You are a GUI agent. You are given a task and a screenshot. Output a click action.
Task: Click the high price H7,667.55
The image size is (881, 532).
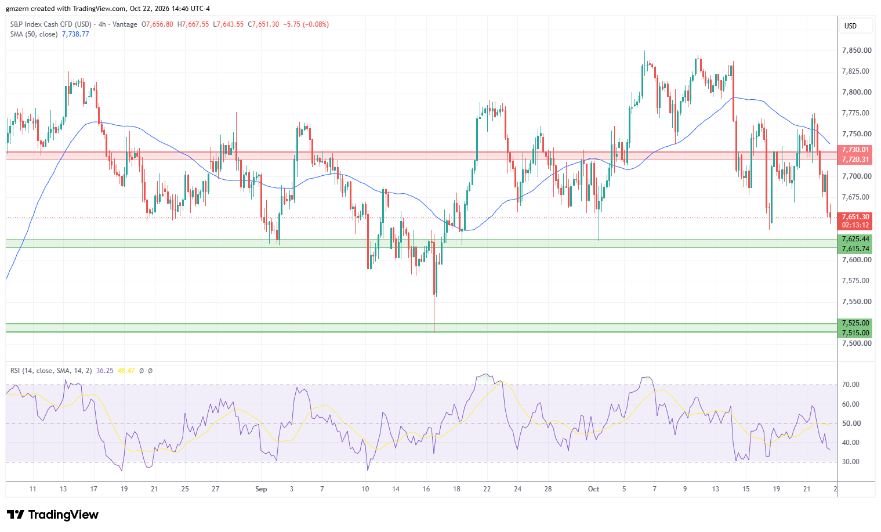tap(193, 24)
